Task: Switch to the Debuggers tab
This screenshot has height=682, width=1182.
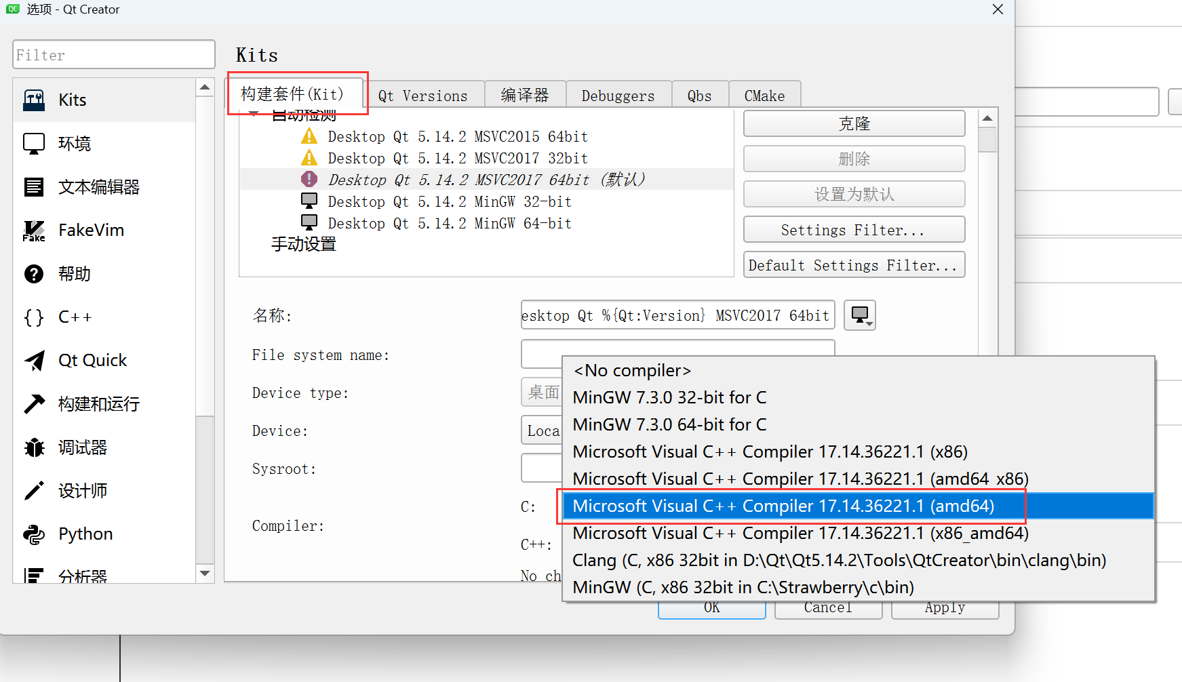Action: click(x=618, y=96)
